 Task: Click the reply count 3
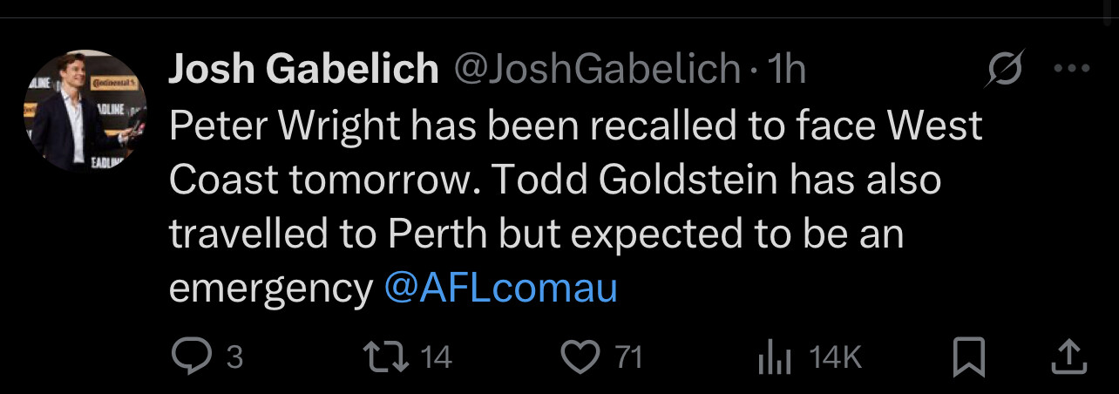(234, 357)
